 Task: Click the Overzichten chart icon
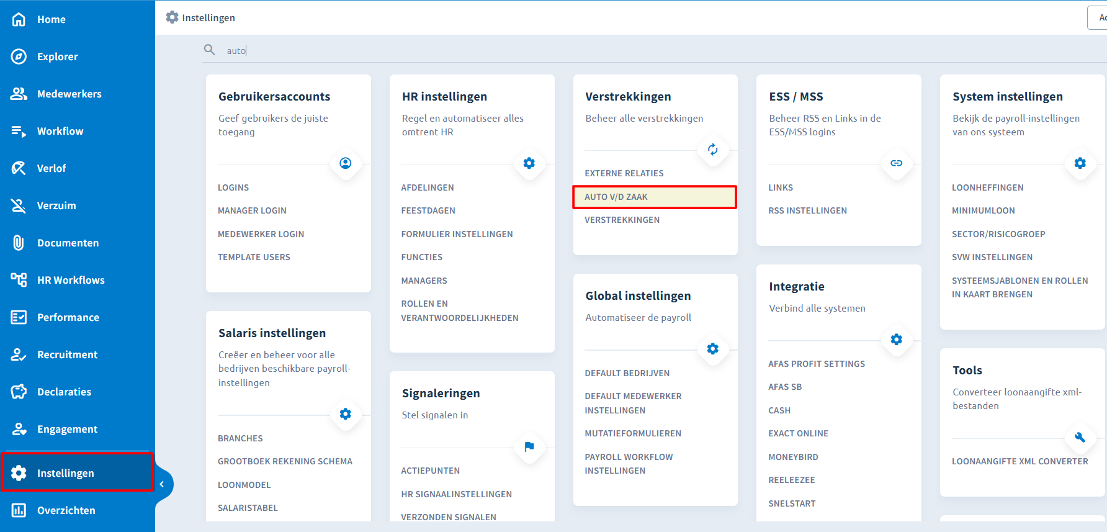tap(19, 510)
